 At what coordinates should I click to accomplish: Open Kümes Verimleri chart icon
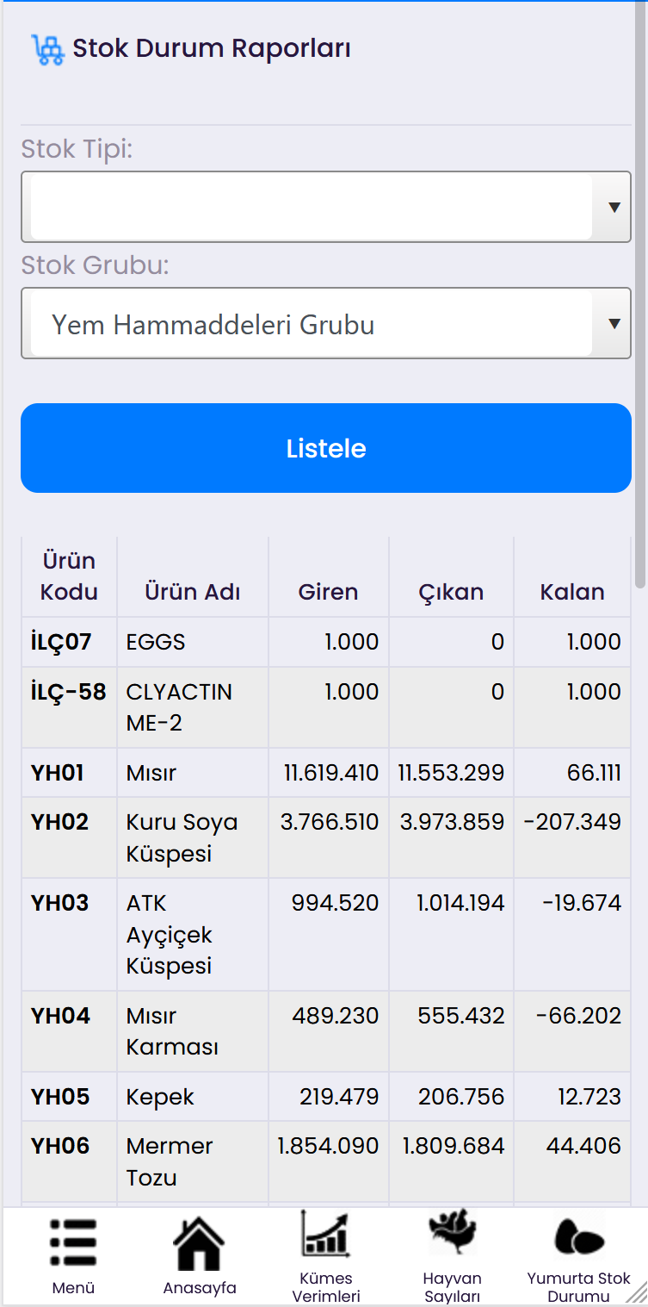point(325,1234)
